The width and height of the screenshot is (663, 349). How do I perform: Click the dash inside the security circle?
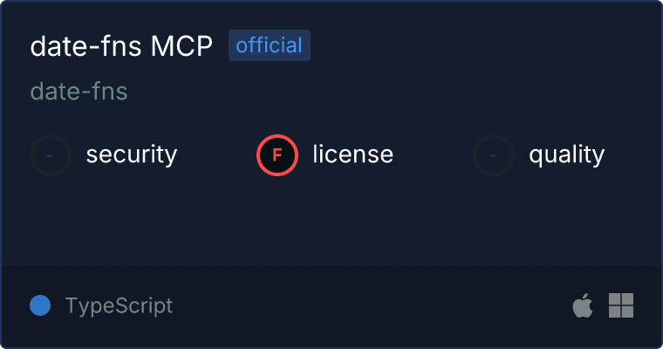pos(50,155)
